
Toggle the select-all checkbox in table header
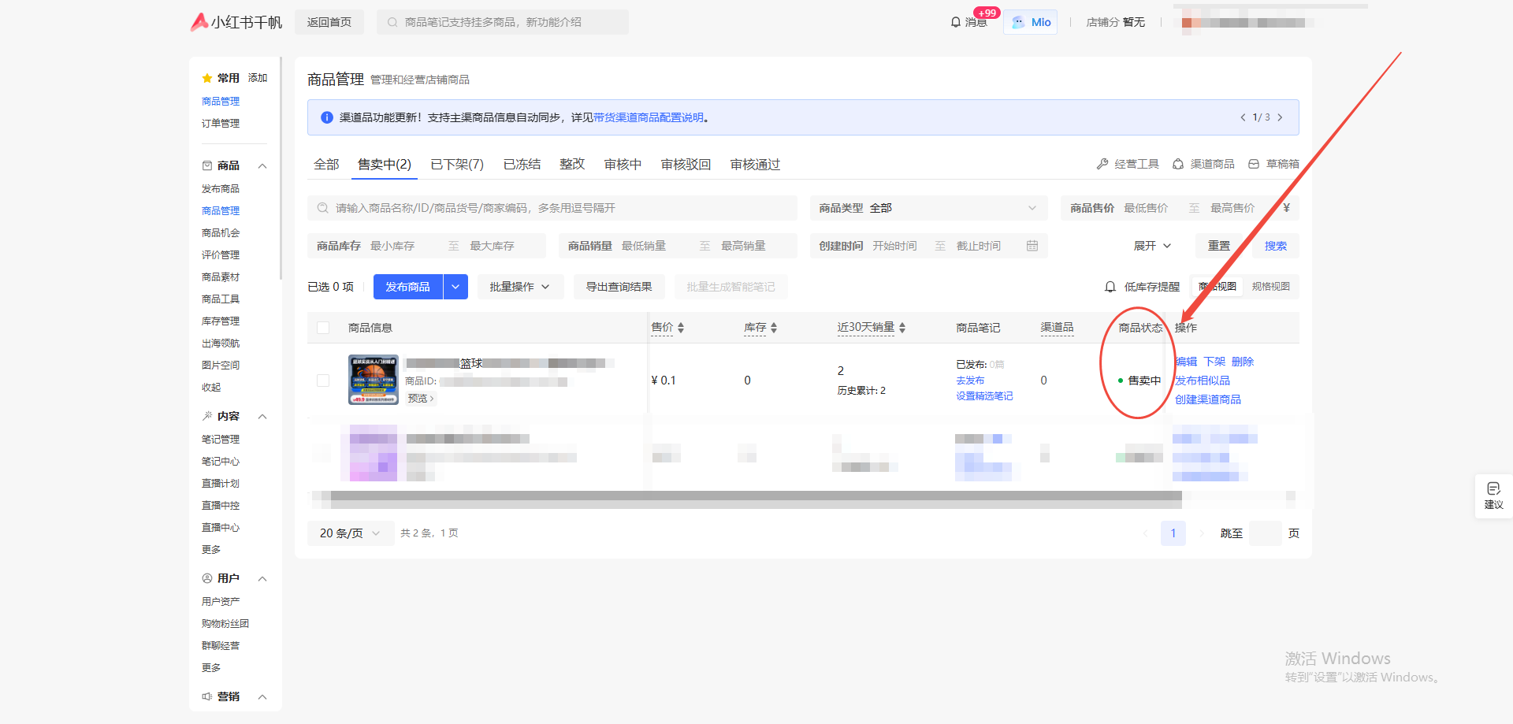323,328
